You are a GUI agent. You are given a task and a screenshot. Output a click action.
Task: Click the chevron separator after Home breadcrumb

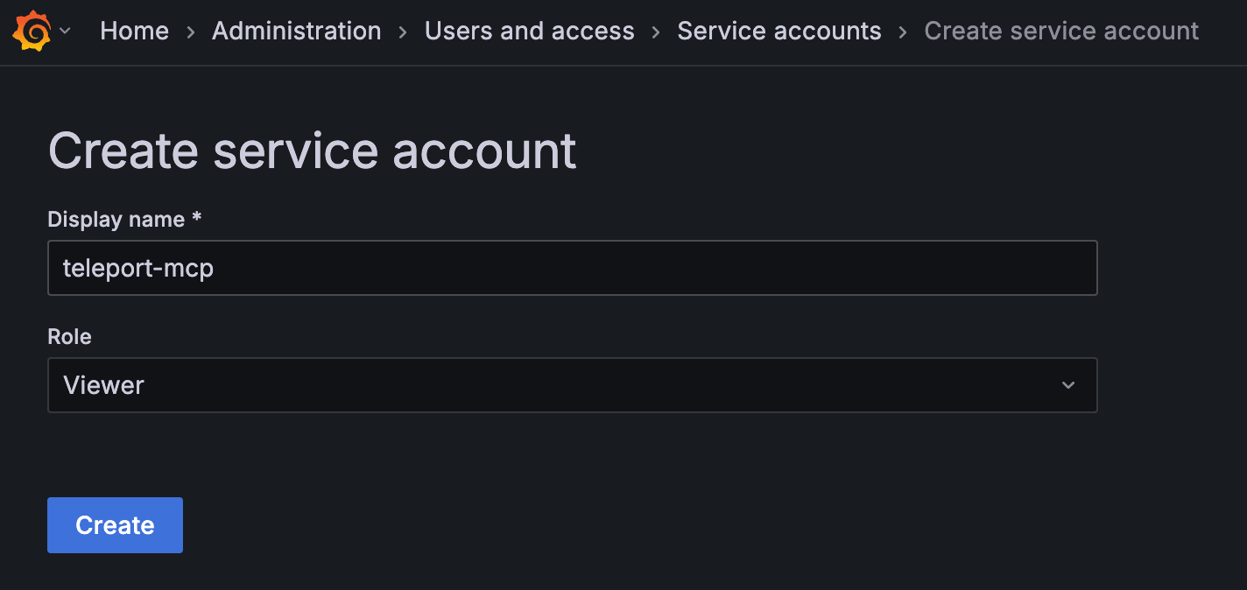click(189, 32)
